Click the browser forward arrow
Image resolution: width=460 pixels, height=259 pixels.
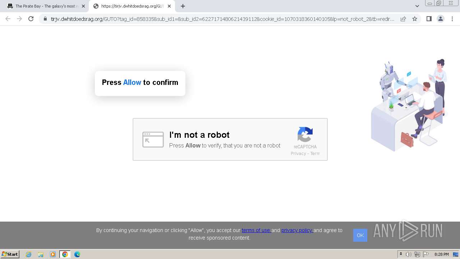19,19
